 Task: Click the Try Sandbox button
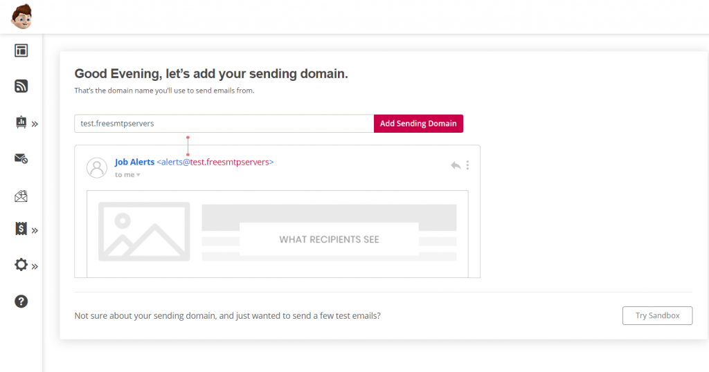point(657,315)
